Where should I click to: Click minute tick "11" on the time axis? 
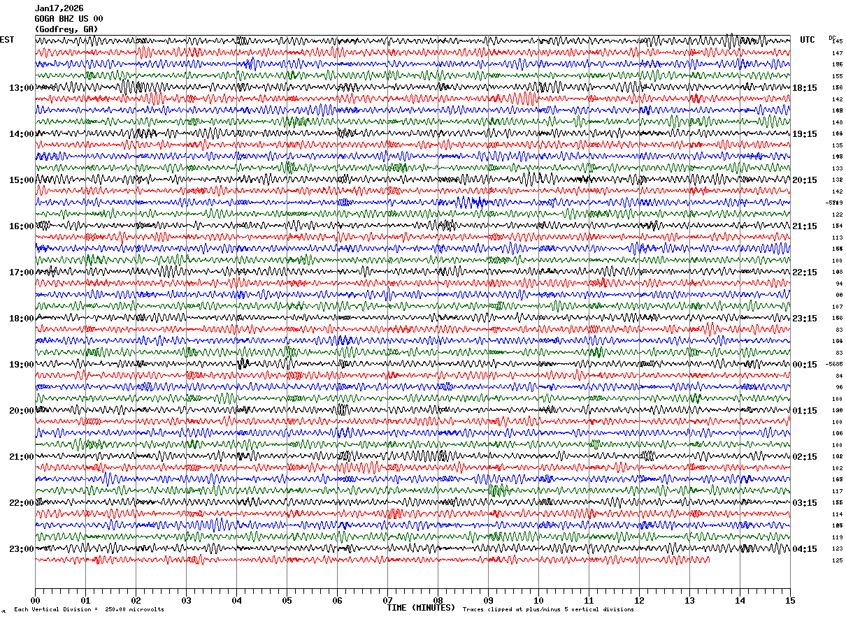589,600
